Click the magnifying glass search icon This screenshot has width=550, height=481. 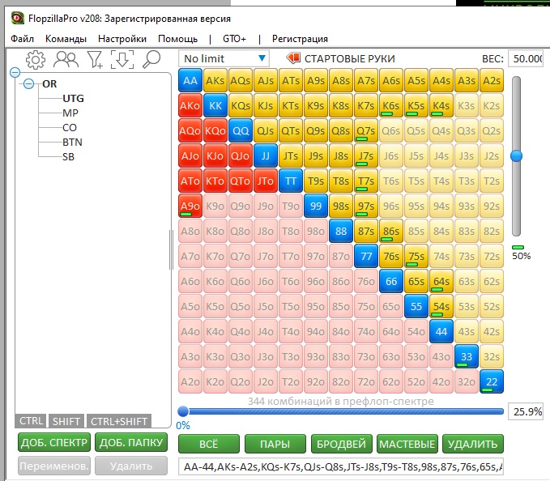151,59
